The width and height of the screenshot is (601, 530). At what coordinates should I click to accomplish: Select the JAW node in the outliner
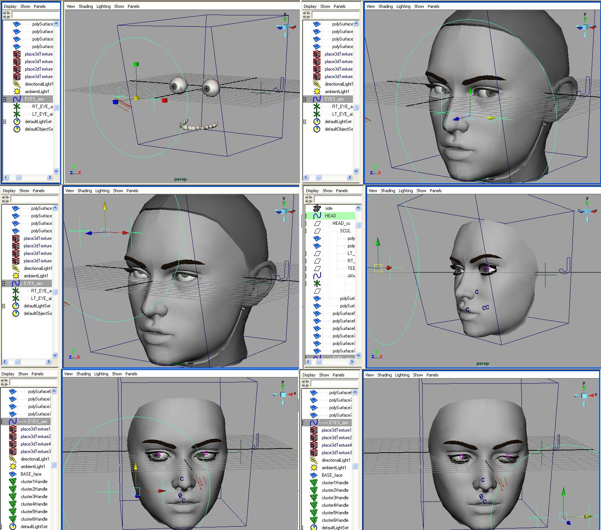(351, 276)
